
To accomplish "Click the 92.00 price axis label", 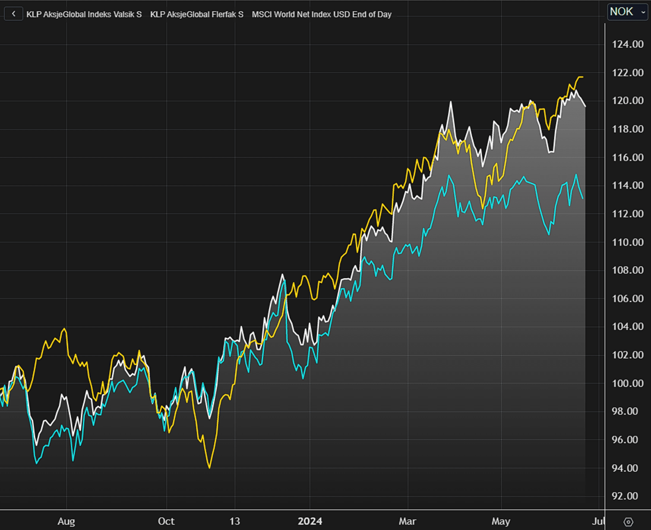I will [625, 496].
